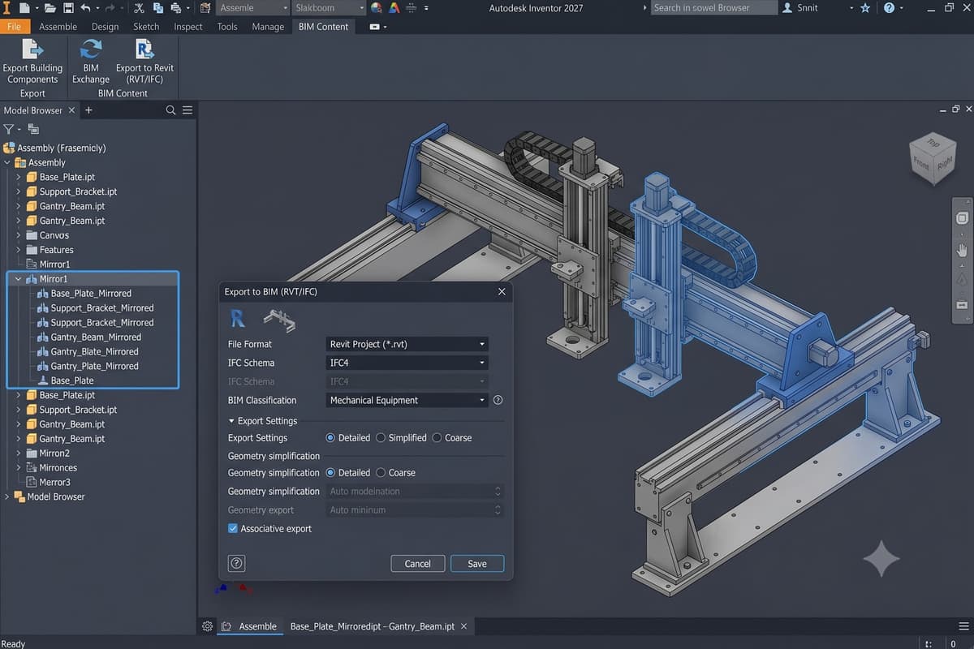The width and height of the screenshot is (974, 649).
Task: Click the Cut scissors icon
Action: pyautogui.click(x=139, y=8)
